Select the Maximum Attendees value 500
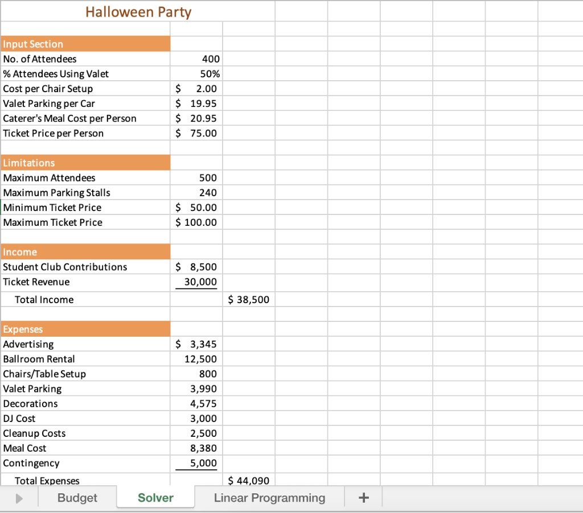 pyautogui.click(x=196, y=177)
